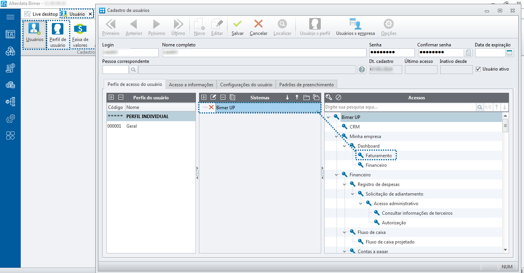The image size is (524, 273).
Task: Close the Usuário tab
Action: [x=90, y=14]
